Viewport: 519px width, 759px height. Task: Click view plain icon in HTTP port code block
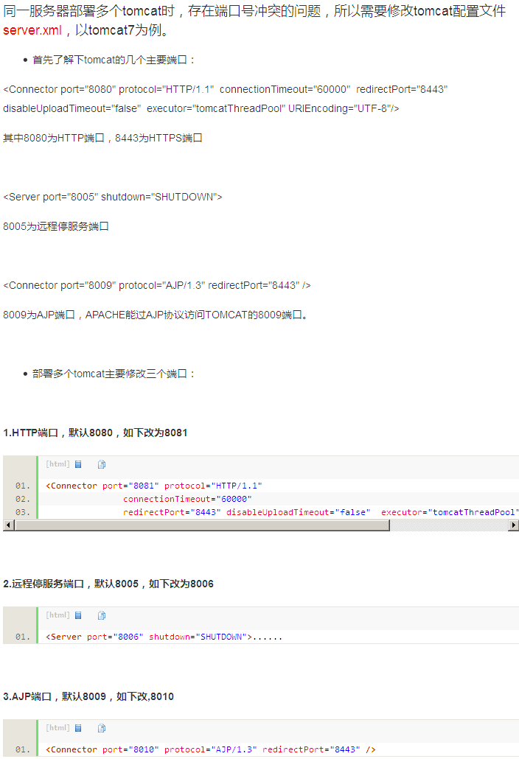tap(78, 464)
